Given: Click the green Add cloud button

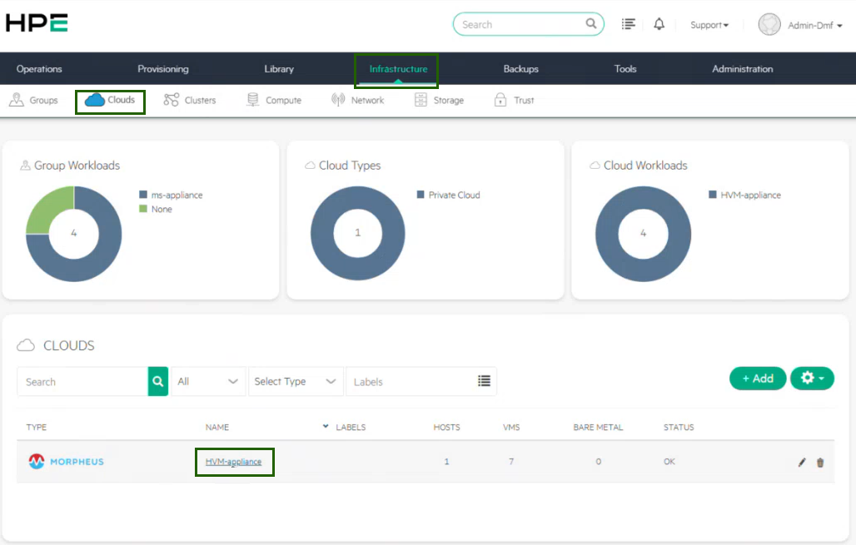Looking at the screenshot, I should (x=758, y=379).
